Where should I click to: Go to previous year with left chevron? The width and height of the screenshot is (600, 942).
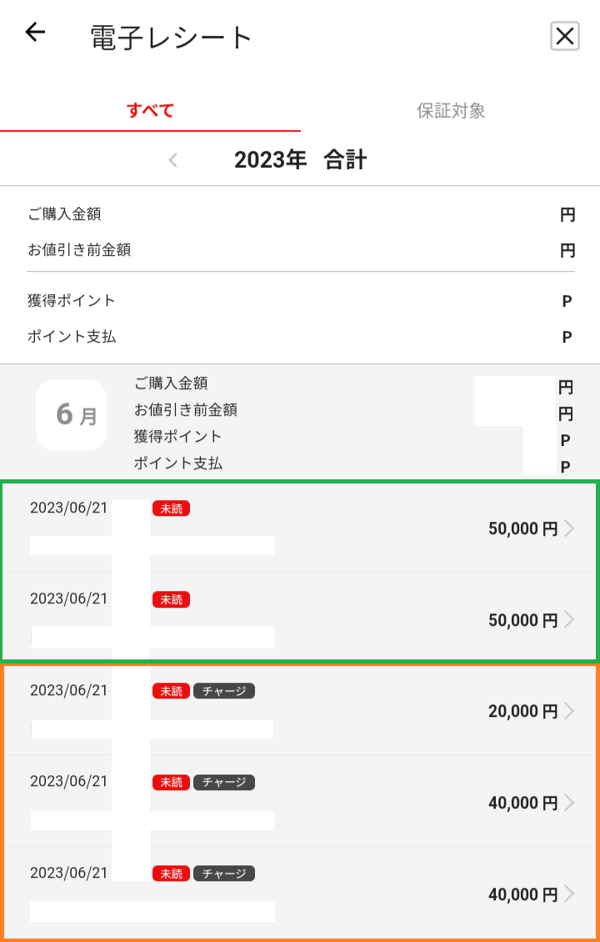click(173, 160)
